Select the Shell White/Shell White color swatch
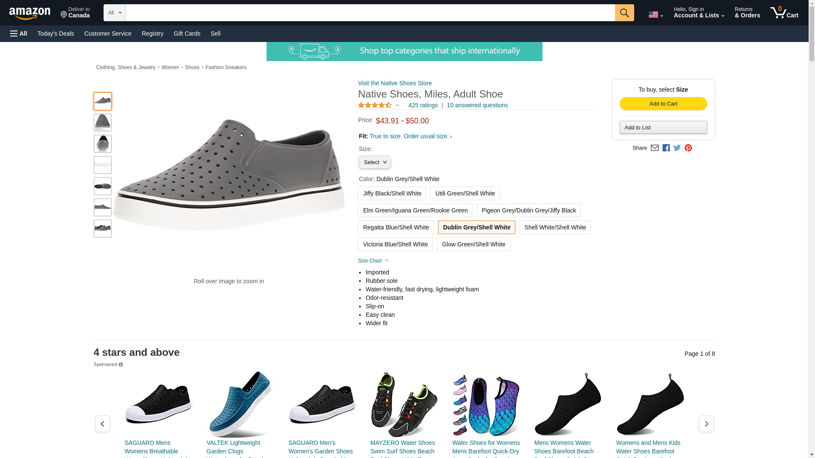 [x=555, y=227]
